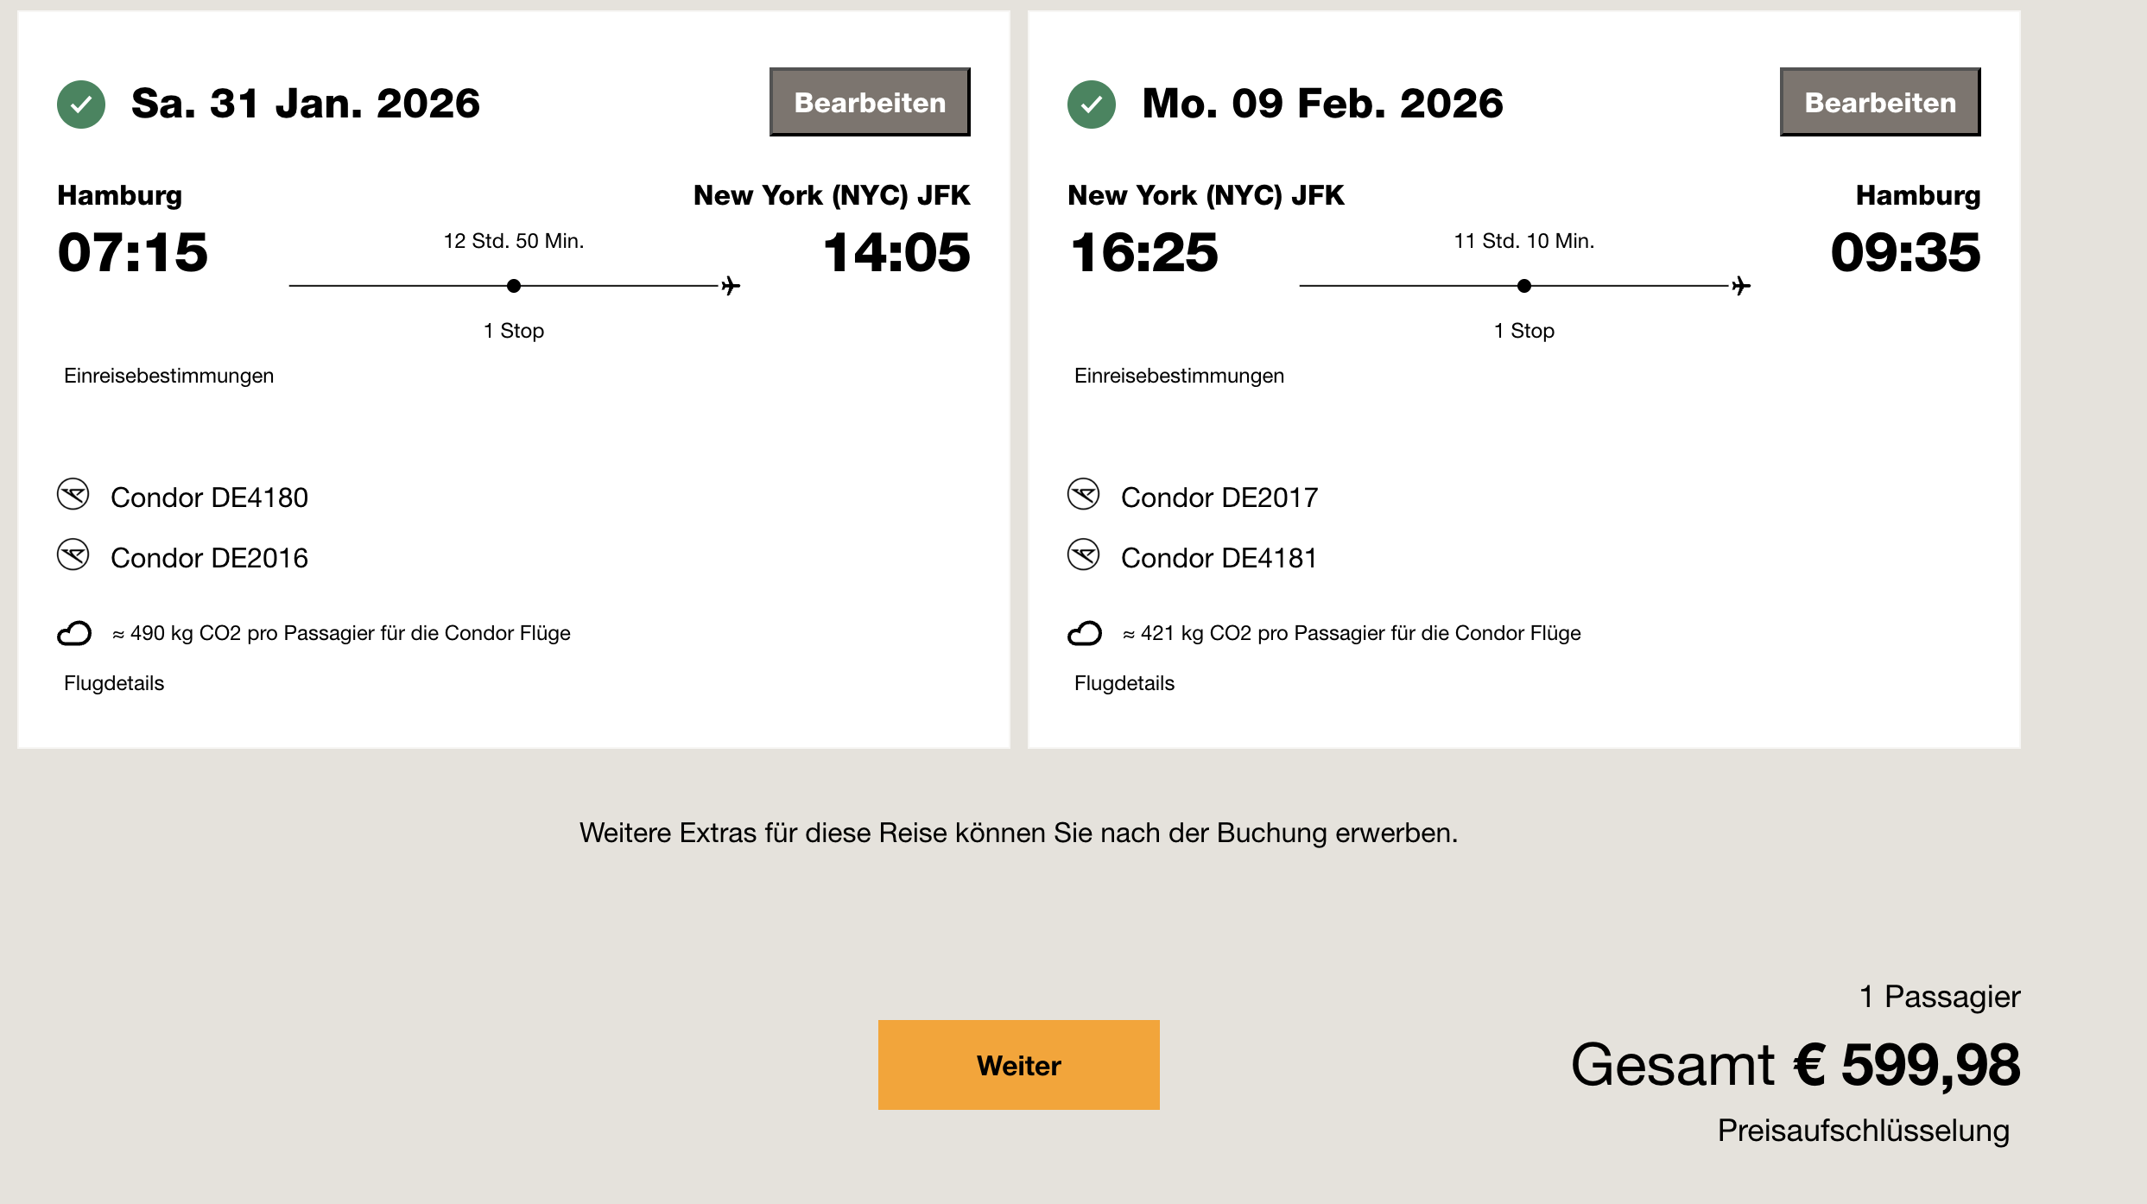Click the outbound 1 Stop label

tap(514, 331)
